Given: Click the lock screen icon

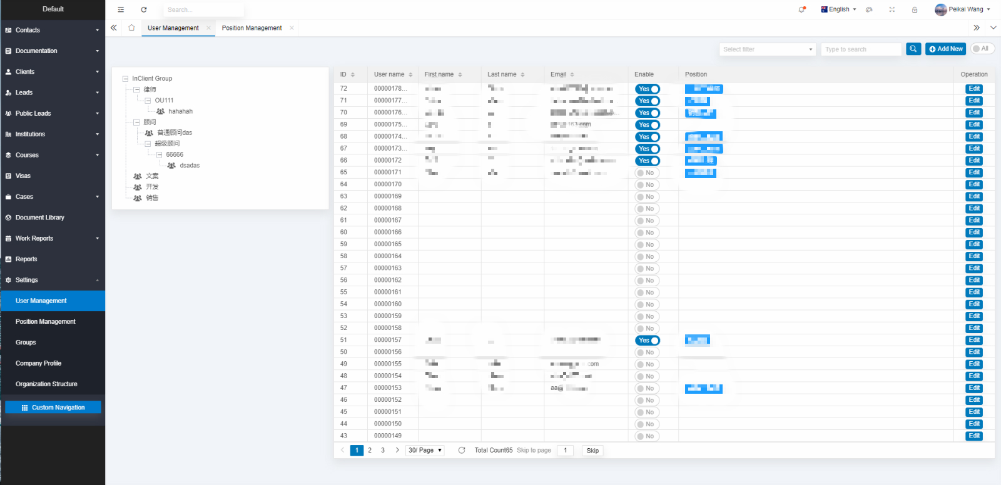Looking at the screenshot, I should click(915, 9).
